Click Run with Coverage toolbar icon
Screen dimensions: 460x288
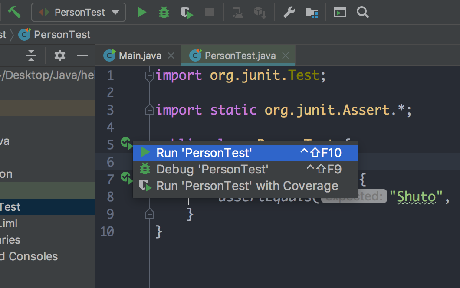tap(187, 13)
